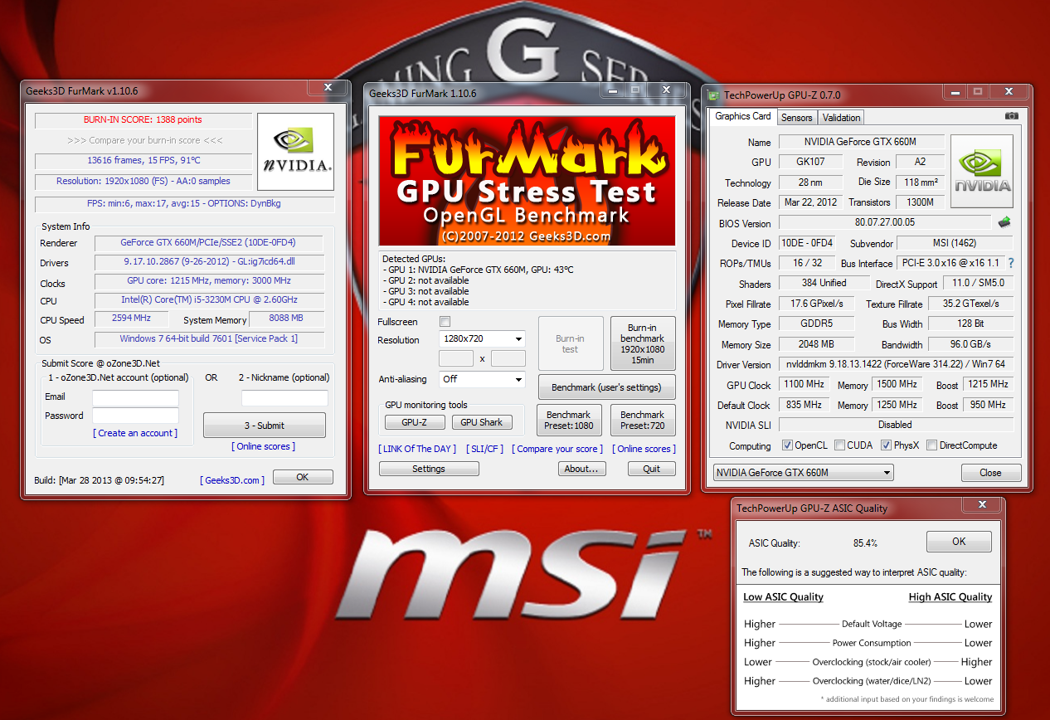Viewport: 1050px width, 720px height.
Task: Click the Driver Version field in GPU-Z
Action: (896, 364)
